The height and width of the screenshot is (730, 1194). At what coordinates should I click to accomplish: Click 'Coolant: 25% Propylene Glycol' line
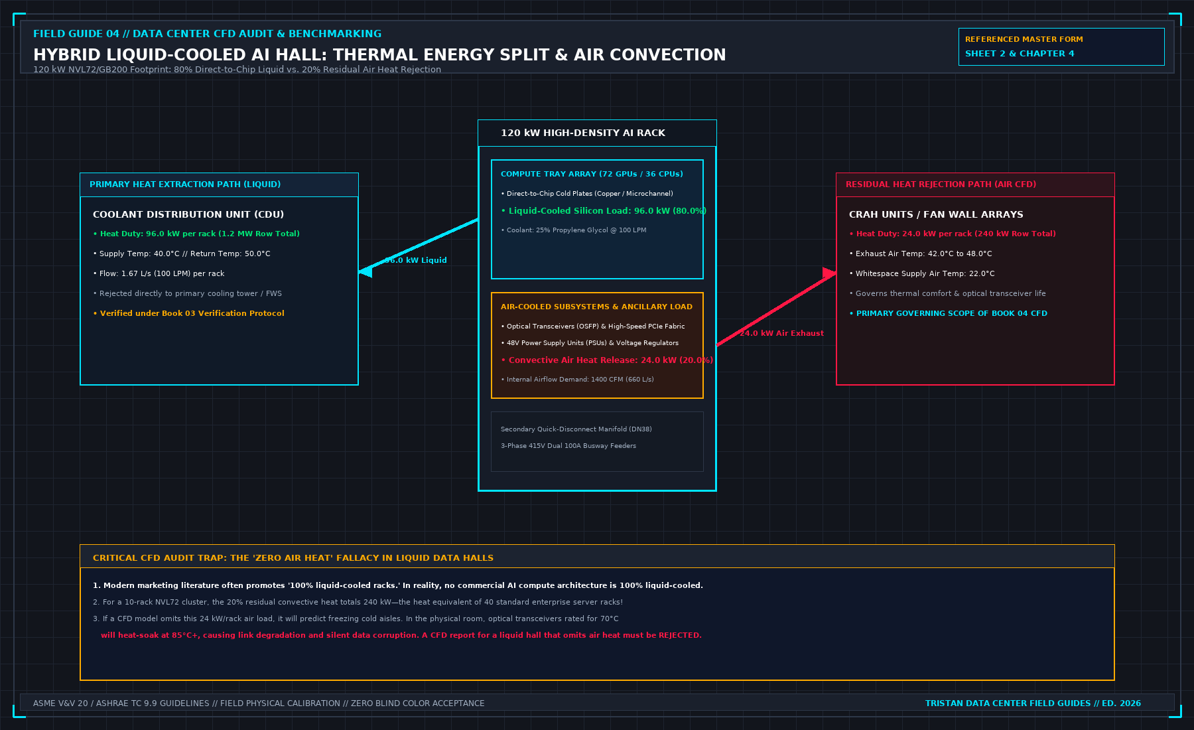tap(573, 230)
